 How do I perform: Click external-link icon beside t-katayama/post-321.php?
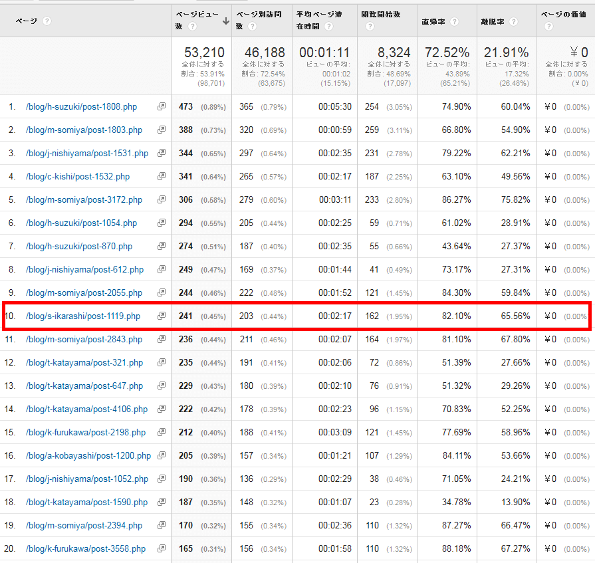(x=161, y=362)
